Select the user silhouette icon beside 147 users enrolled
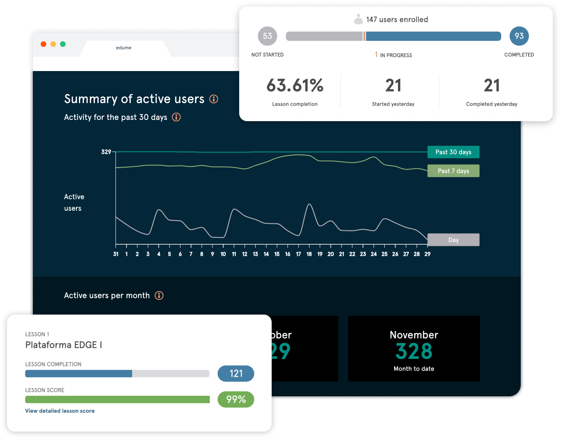561x439 pixels. click(358, 18)
